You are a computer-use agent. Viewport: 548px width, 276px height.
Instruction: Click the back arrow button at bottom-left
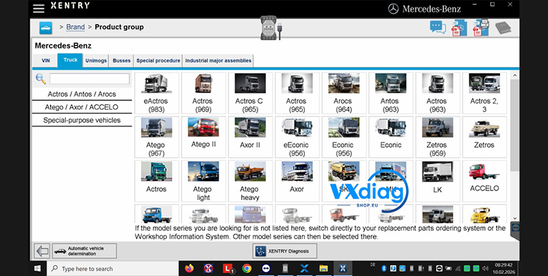click(x=42, y=251)
